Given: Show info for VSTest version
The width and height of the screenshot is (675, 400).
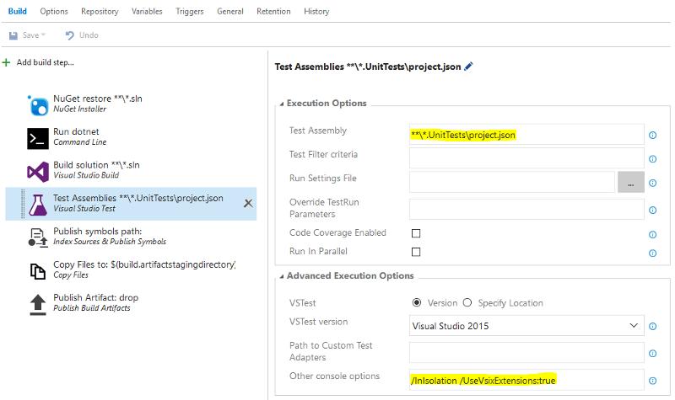Looking at the screenshot, I should point(652,327).
